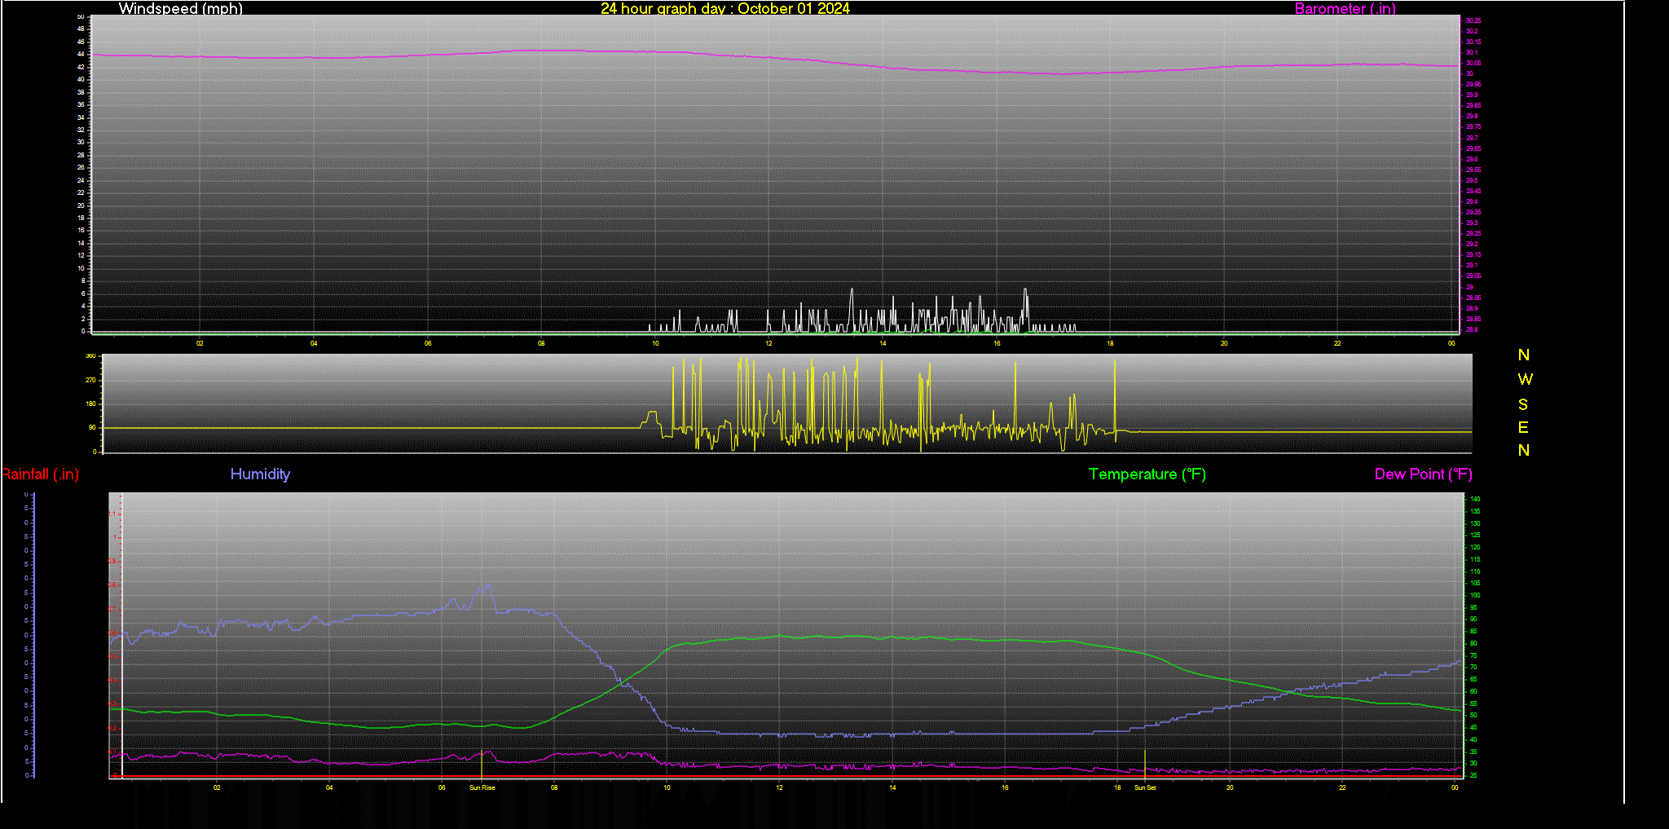Click the white vertical cursor line in lower chart
The width and height of the screenshot is (1669, 829).
(x=121, y=636)
